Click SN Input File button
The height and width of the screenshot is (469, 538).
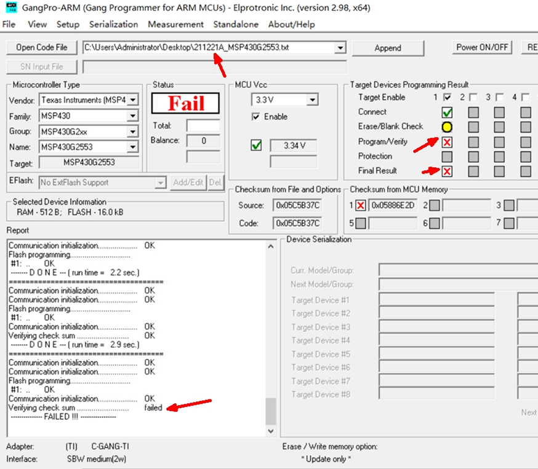click(42, 66)
